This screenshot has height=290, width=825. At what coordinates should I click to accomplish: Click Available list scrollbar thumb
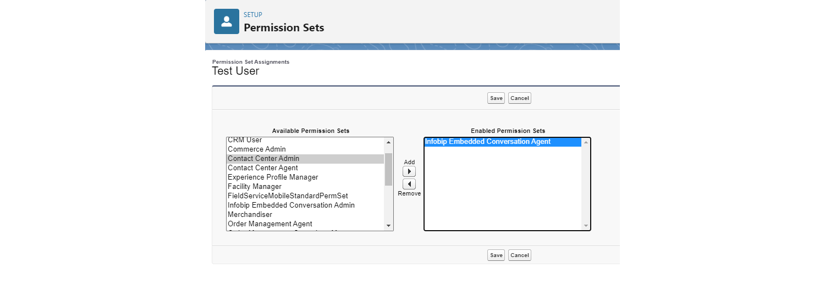click(388, 169)
